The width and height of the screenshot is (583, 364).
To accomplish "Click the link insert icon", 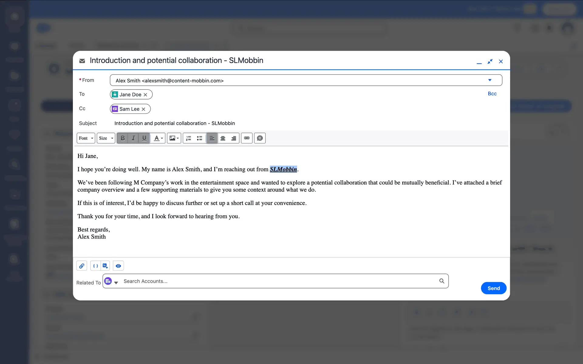I will pos(247,138).
